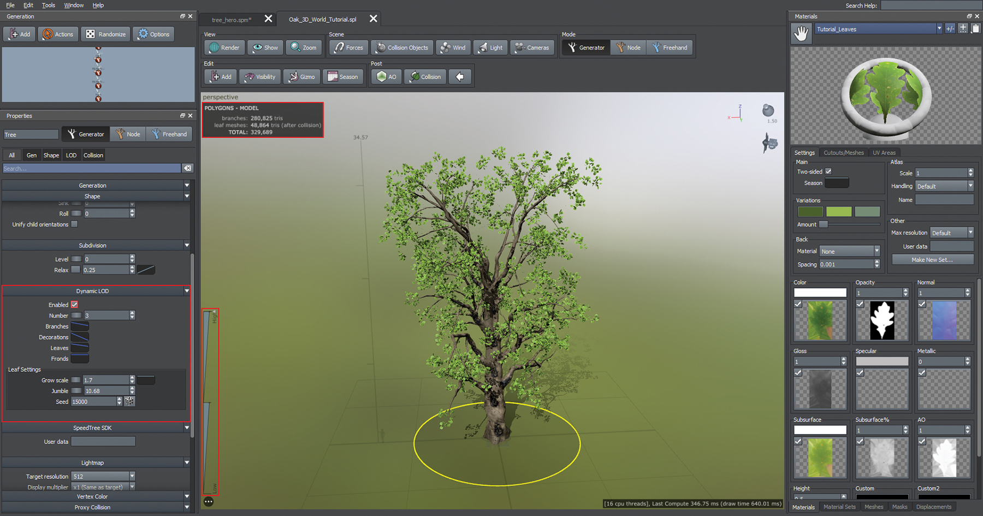Screen dimensions: 983x516
Task: Click the ellipsis button below the LOD bar
Action: [x=209, y=501]
